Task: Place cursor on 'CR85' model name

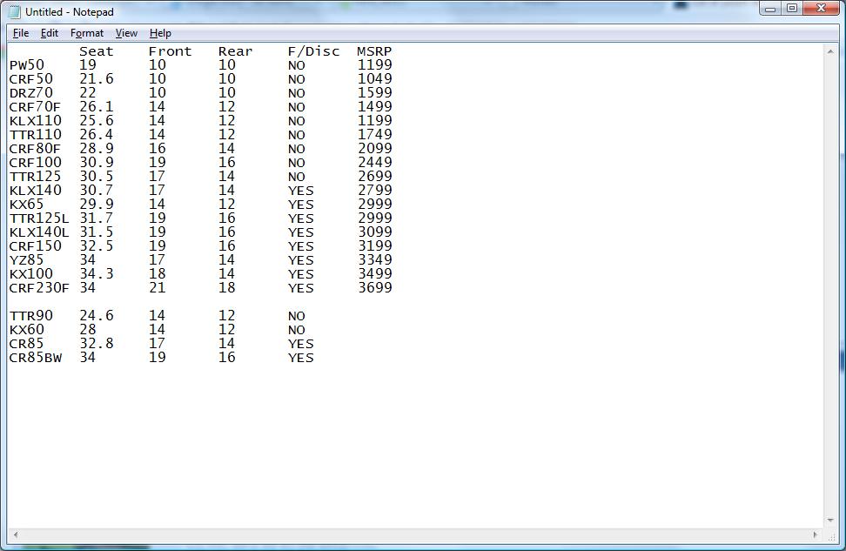Action: 26,344
